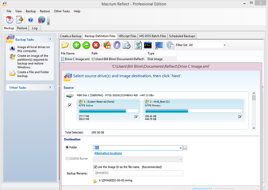This screenshot has width=268, height=190.
Task: Click Image all local drives on this computer
Action: click(33, 49)
